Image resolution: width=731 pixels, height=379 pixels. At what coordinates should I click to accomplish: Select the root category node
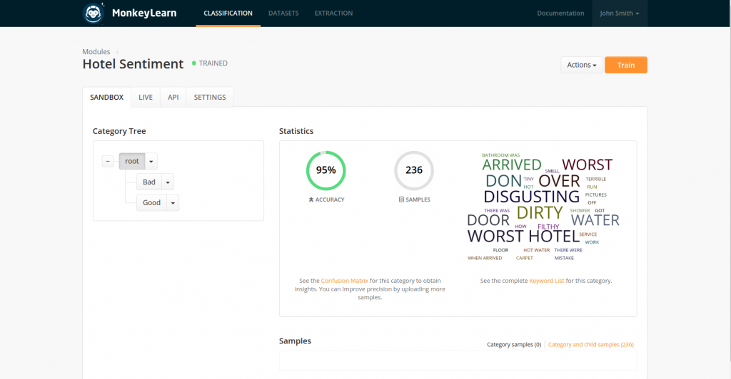tap(132, 162)
